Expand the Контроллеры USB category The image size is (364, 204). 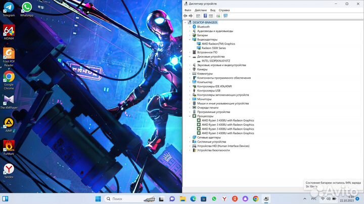[x=190, y=91]
